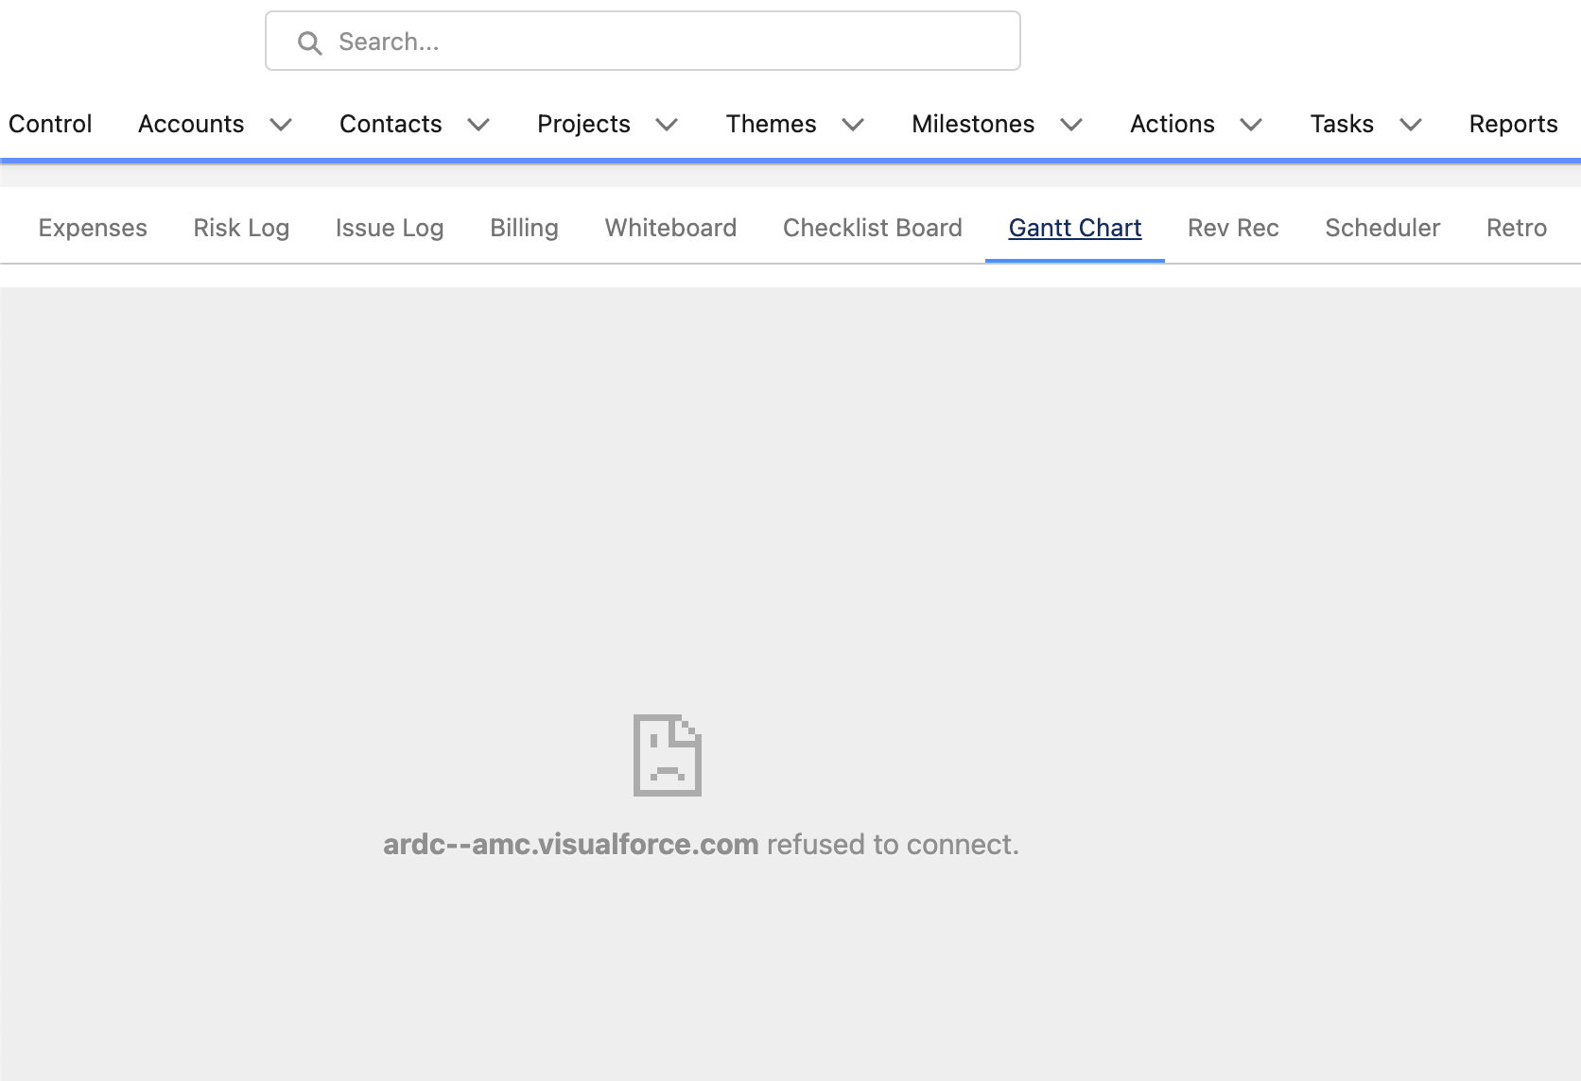Expand the Accounts dropdown chevron
This screenshot has height=1081, width=1581.
(x=281, y=125)
